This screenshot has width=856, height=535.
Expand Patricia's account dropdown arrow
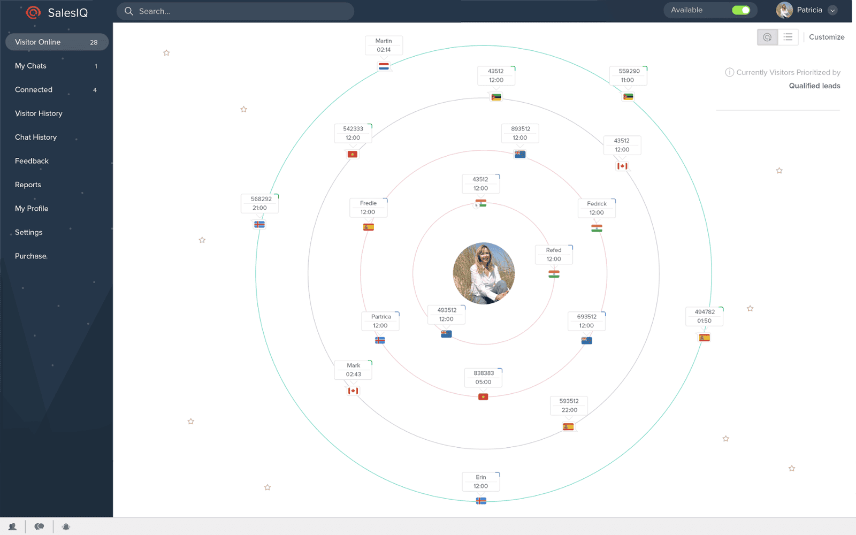click(832, 11)
